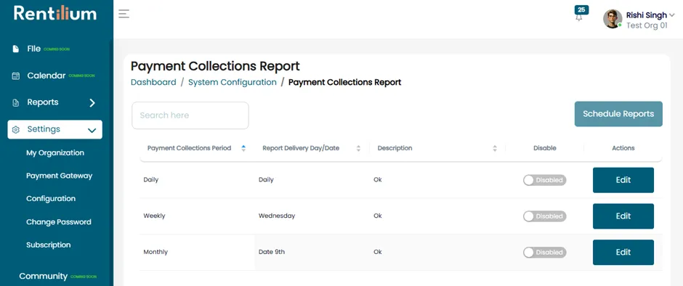Toggle the Disabled switch for Weekly row
The width and height of the screenshot is (683, 286).
[544, 216]
